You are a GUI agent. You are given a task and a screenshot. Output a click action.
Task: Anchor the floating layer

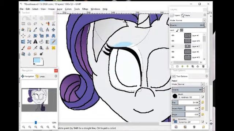click(x=198, y=66)
